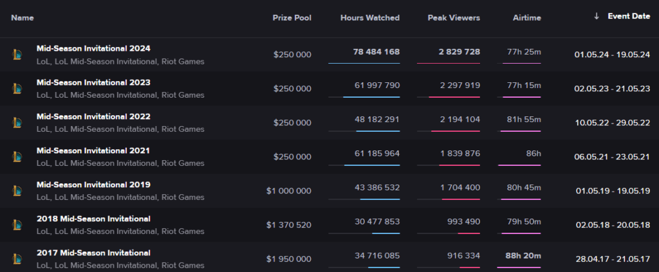Image resolution: width=659 pixels, height=272 pixels.
Task: Sort the table by Event Date header
Action: tap(628, 17)
